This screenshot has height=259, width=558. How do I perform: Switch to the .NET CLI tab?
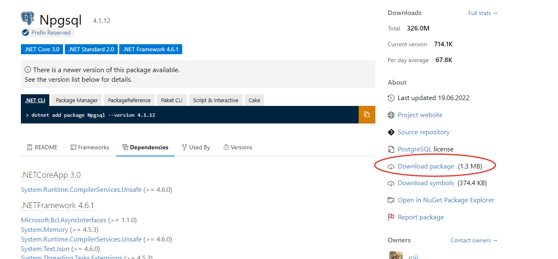(35, 100)
